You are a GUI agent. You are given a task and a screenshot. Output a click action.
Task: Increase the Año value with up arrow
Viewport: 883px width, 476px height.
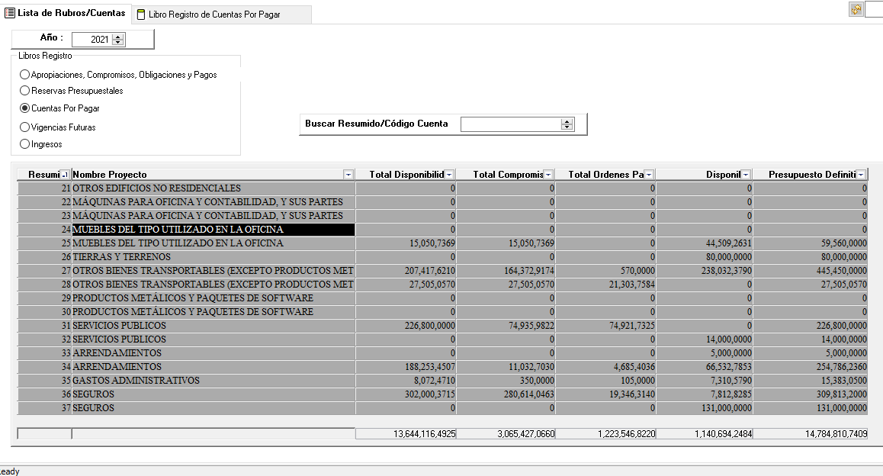(x=117, y=37)
